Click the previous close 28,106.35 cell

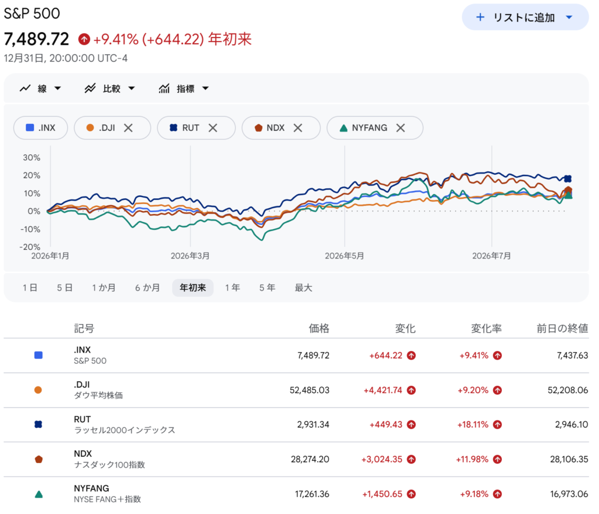pyautogui.click(x=569, y=460)
